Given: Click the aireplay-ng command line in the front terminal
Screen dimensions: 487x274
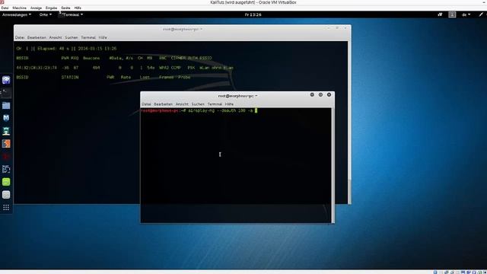Looking at the screenshot, I should [199, 110].
